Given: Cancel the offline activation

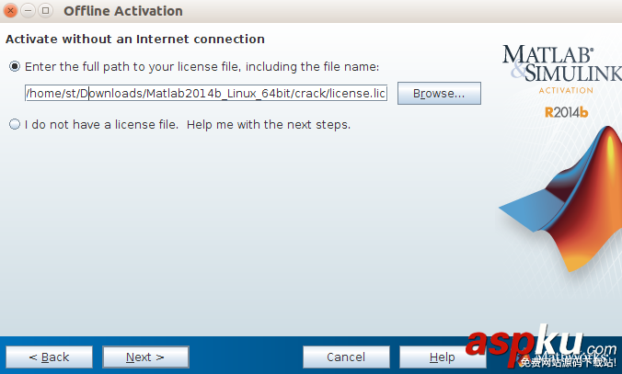Looking at the screenshot, I should (346, 357).
